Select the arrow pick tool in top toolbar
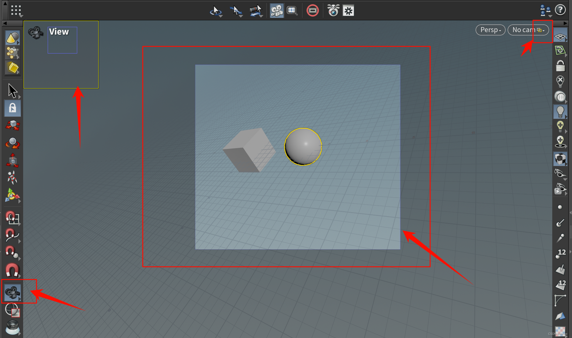The image size is (572, 338). (x=236, y=11)
